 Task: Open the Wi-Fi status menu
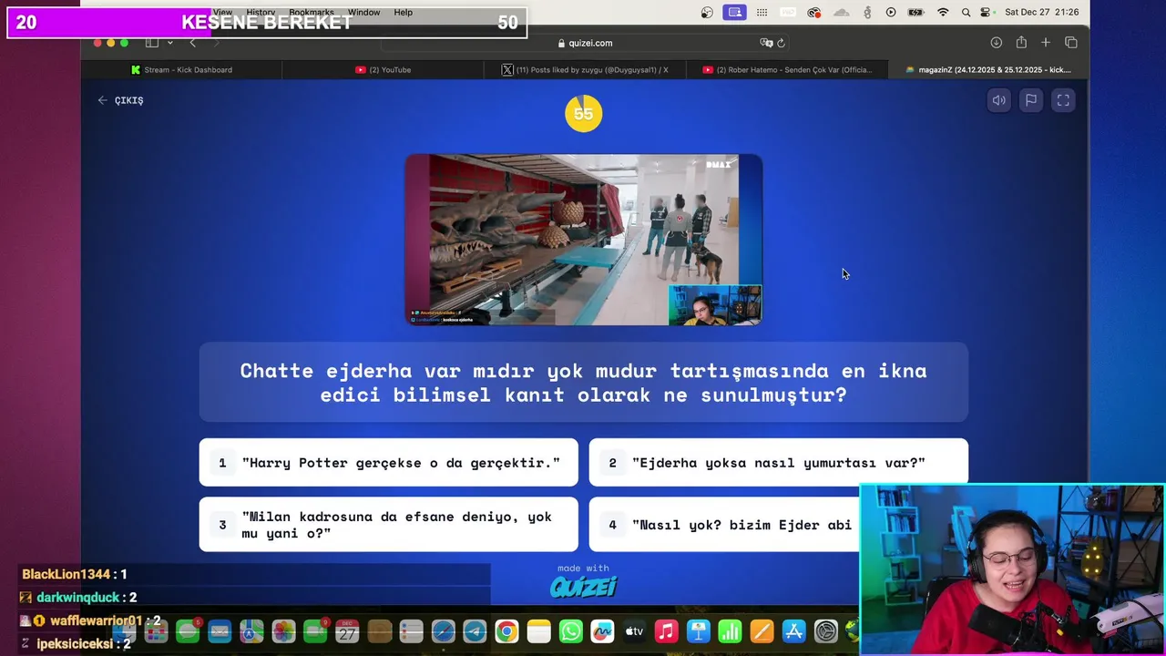[943, 12]
